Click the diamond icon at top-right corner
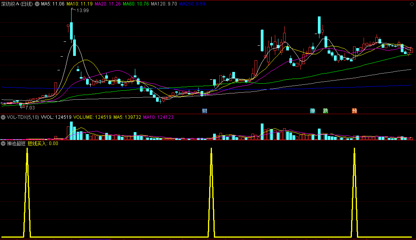 click(412, 4)
